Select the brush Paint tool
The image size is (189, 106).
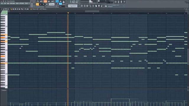pos(13,9)
